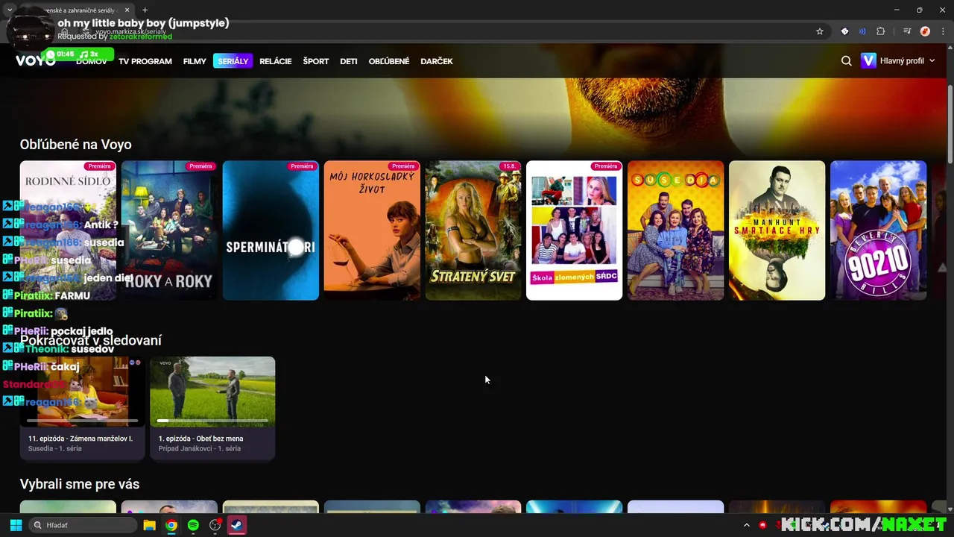Click the Voyo purple V profile avatar
Image resolution: width=954 pixels, height=537 pixels.
point(868,61)
